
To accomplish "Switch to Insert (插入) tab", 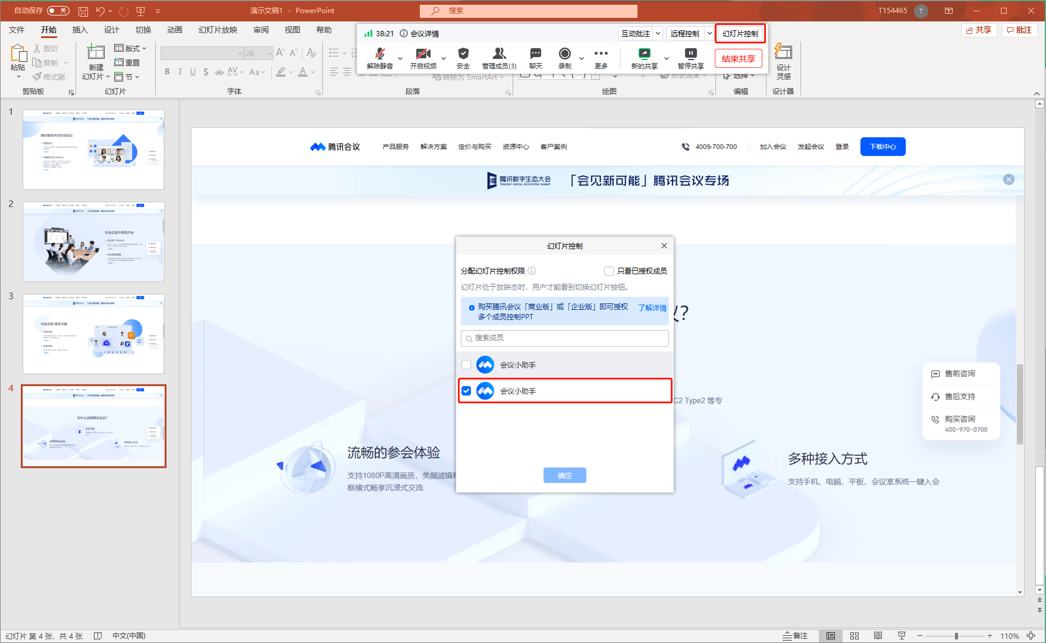I will [80, 30].
